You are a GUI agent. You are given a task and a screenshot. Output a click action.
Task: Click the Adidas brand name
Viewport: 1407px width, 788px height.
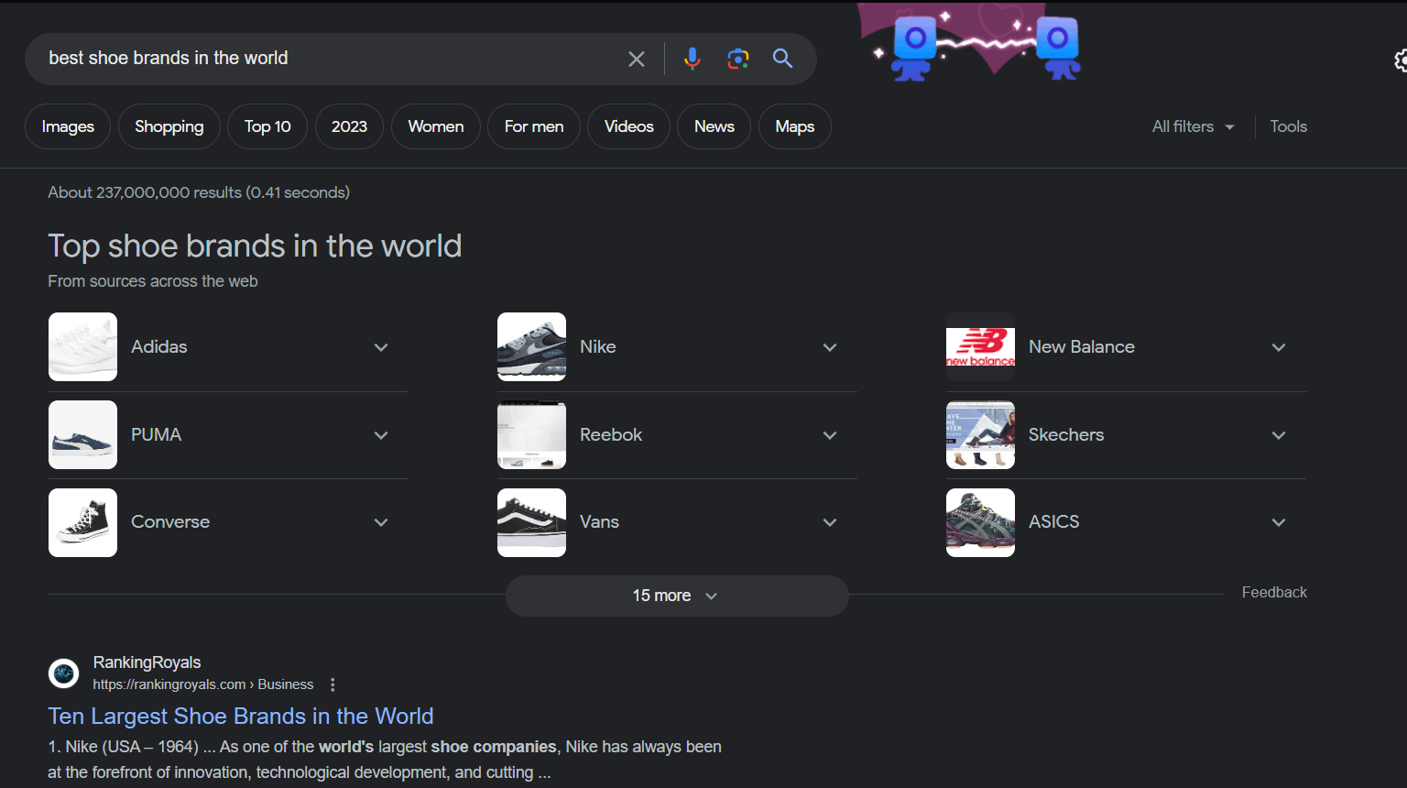(x=159, y=346)
